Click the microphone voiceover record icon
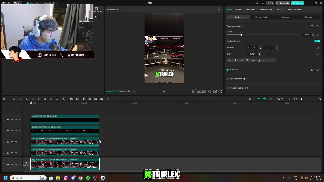The image size is (324, 182). coord(250,99)
